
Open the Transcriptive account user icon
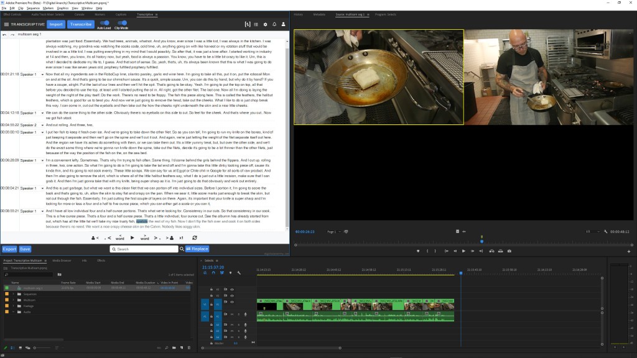[x=283, y=24]
